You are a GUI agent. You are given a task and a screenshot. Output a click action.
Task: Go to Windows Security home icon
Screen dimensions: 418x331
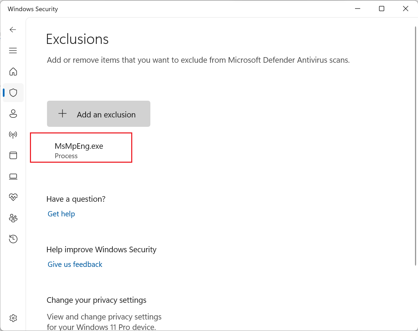[x=13, y=71]
